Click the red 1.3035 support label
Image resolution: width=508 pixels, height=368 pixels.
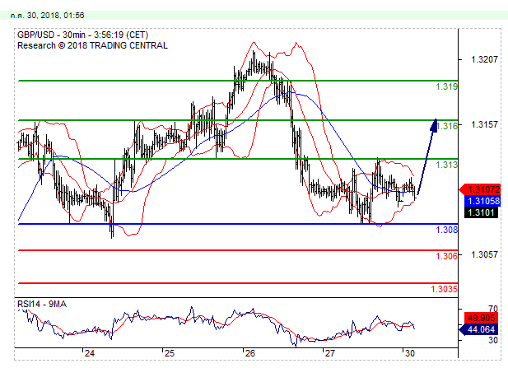pyautogui.click(x=444, y=289)
